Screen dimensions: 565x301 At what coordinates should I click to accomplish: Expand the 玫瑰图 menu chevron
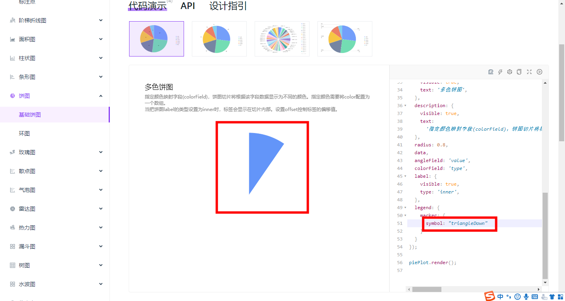101,152
